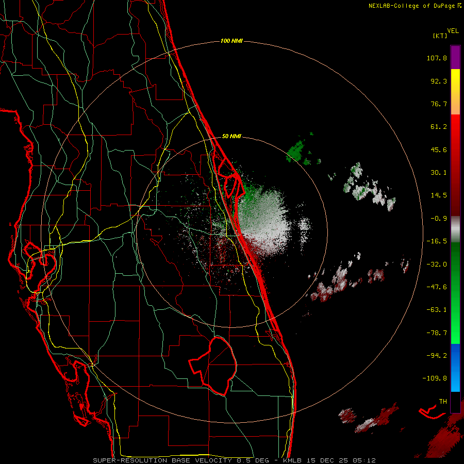Screen dimensions: 464x464
Task: Click the 100 NMI range ring label
Action: click(x=231, y=41)
